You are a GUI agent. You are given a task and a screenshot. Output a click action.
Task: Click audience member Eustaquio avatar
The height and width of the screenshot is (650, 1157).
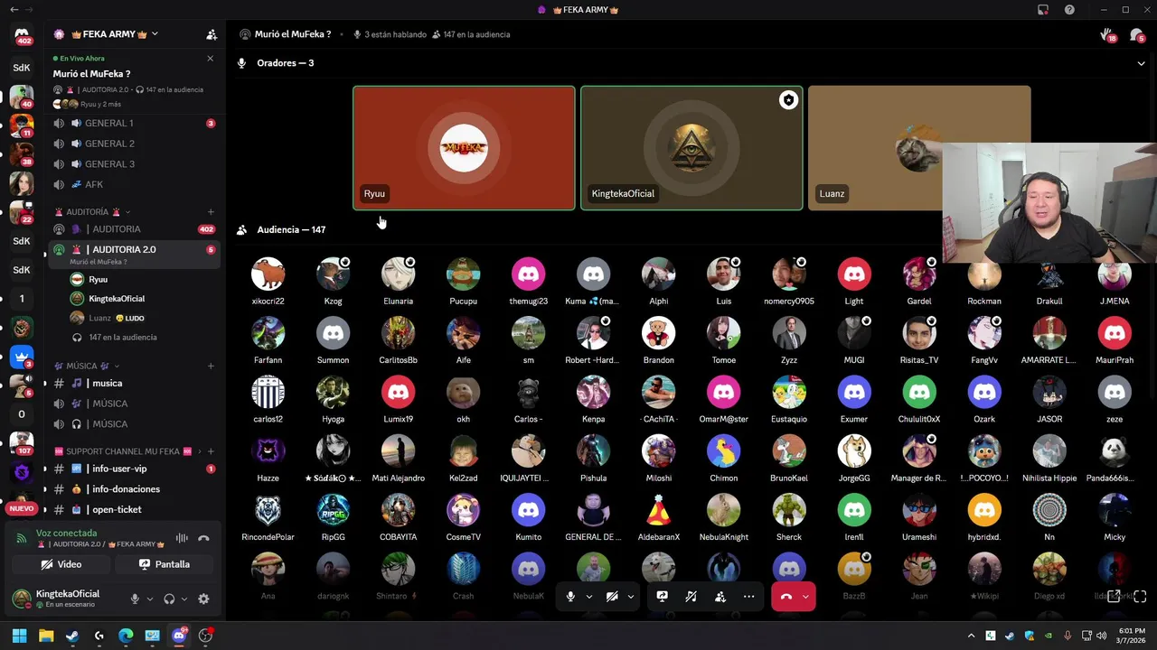(789, 392)
